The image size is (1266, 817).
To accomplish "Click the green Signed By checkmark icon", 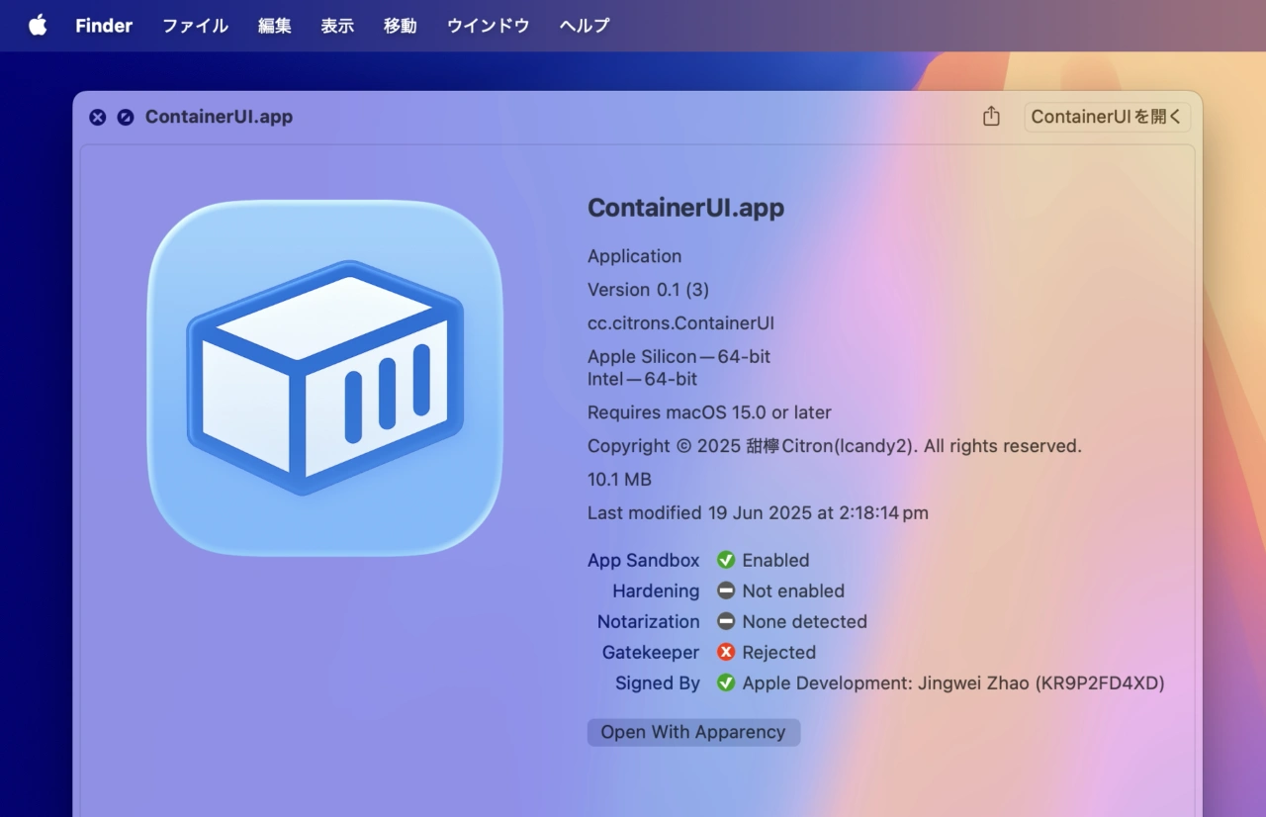I will coord(726,682).
